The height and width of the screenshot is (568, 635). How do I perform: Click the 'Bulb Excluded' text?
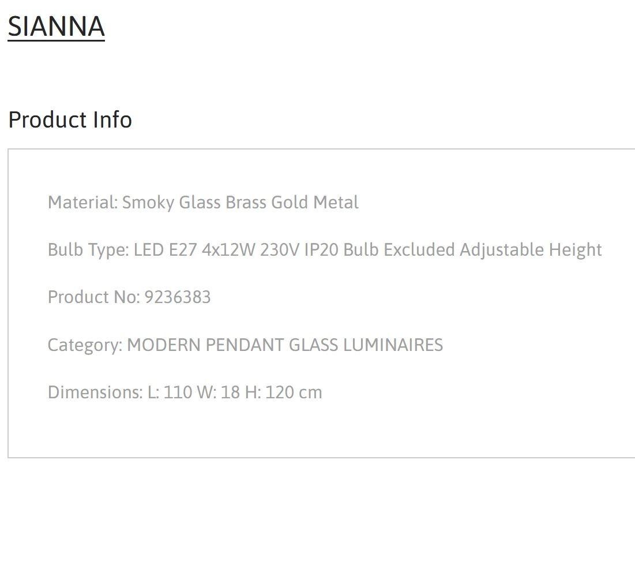pyautogui.click(x=399, y=250)
